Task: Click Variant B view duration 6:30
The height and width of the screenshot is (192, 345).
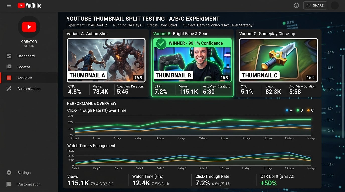Action: pos(209,92)
